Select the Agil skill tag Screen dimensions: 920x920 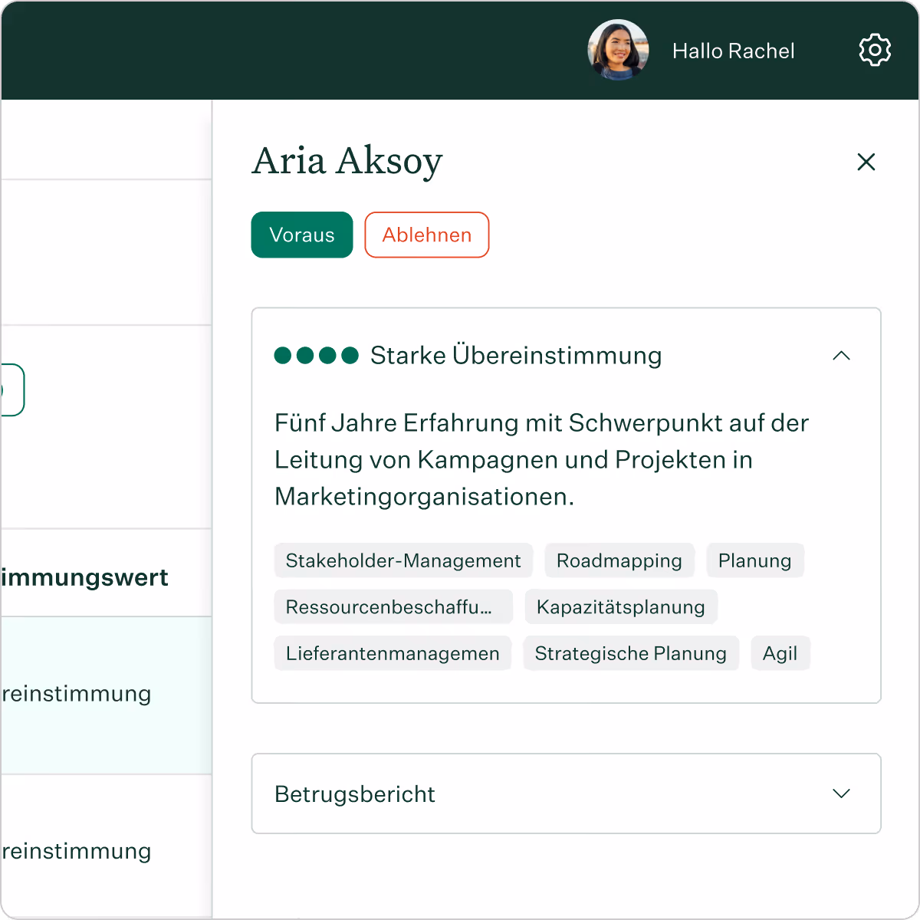pyautogui.click(x=780, y=653)
